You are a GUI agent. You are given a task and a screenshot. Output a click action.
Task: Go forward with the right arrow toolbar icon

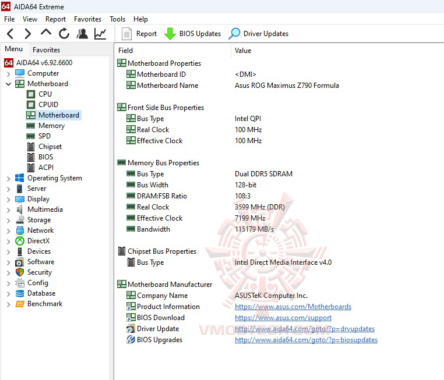tap(27, 34)
